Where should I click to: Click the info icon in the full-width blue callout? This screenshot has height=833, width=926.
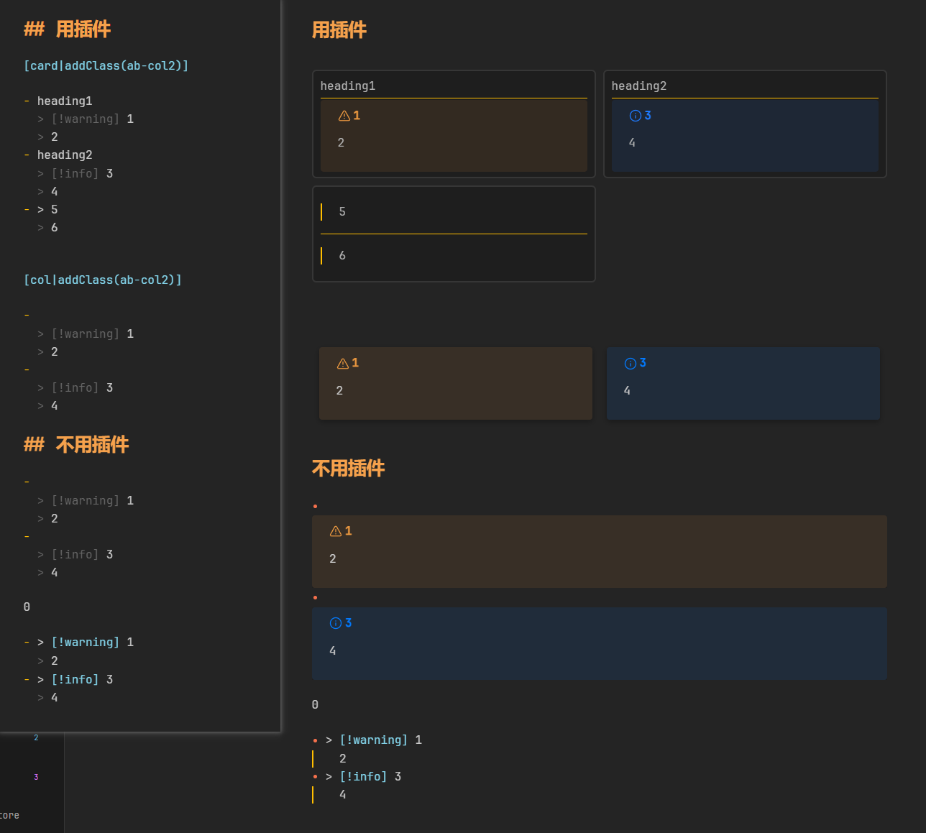(x=336, y=623)
